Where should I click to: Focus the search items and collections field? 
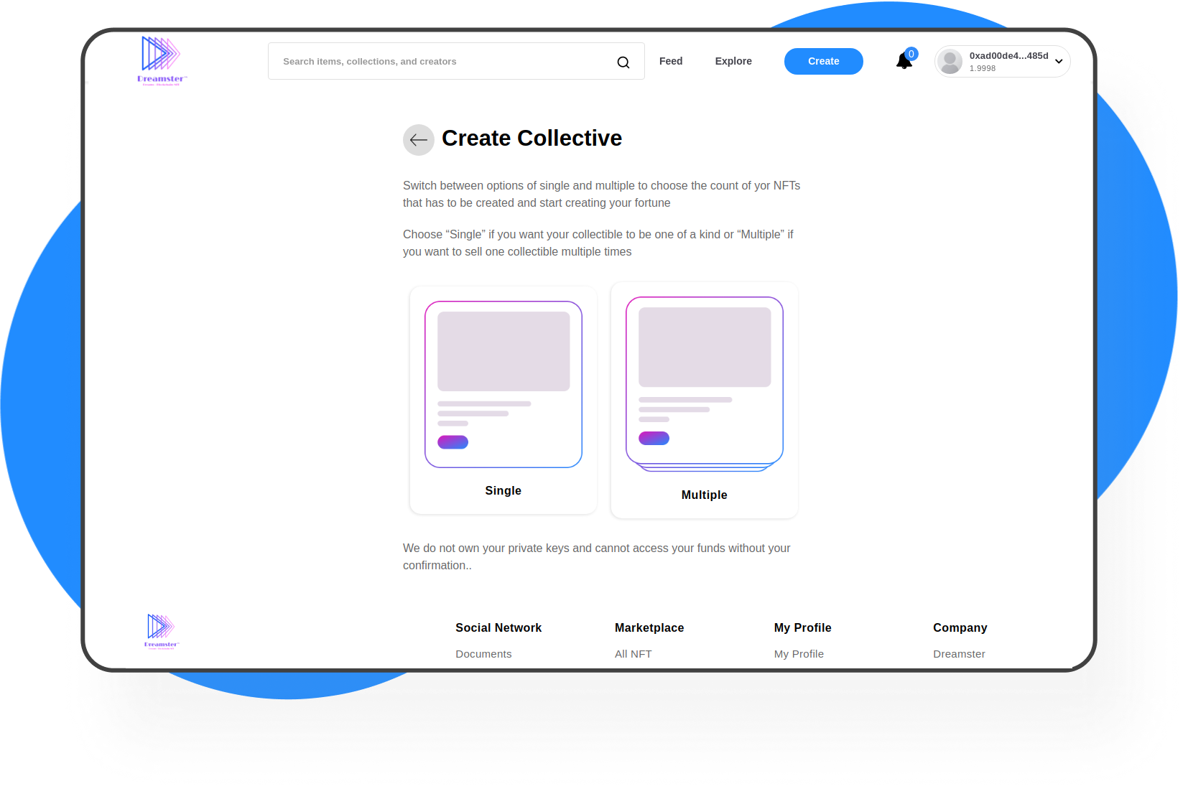point(456,61)
